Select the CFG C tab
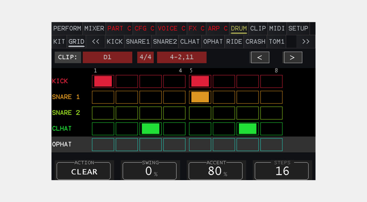The height and width of the screenshot is (202, 367). click(x=144, y=29)
